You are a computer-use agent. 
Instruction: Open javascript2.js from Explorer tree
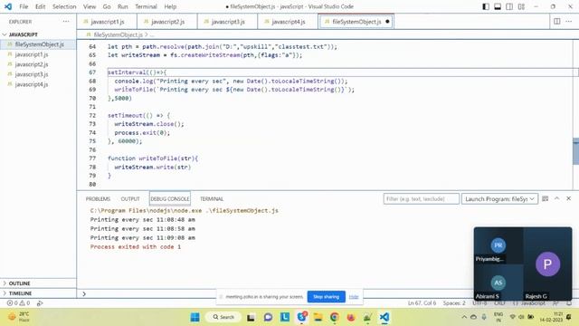(32, 64)
